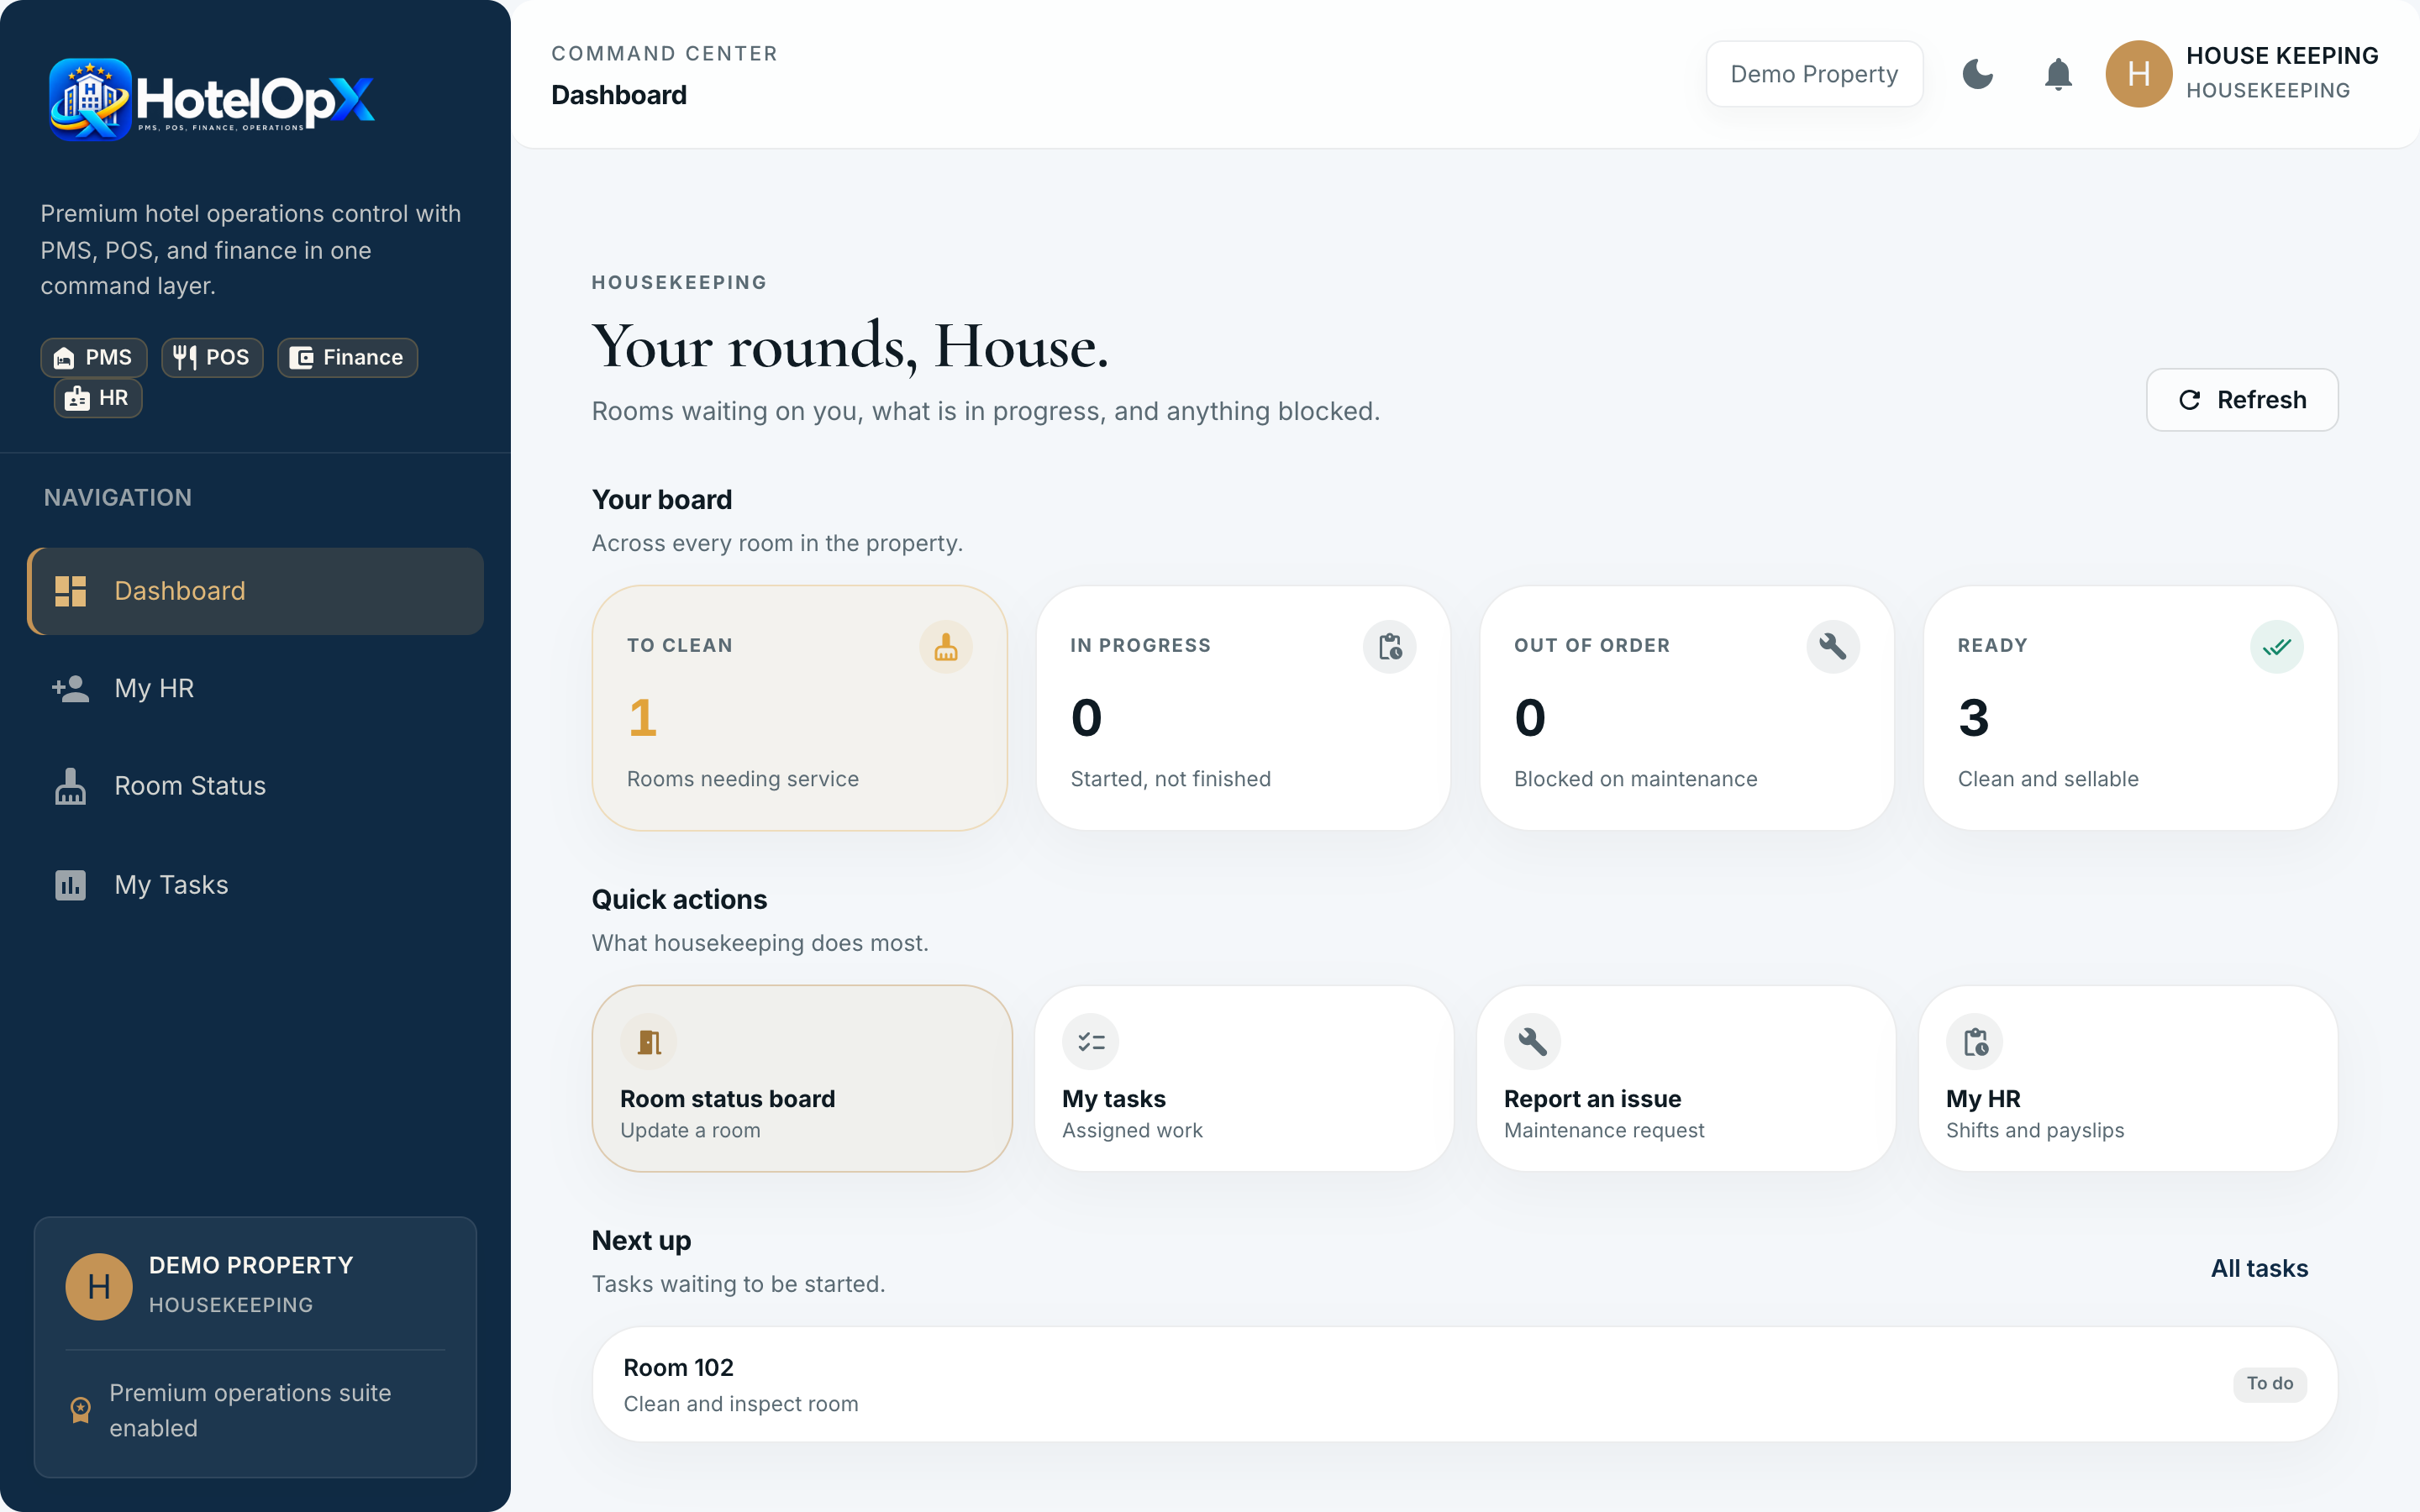Open the Demo Property selector
The image size is (2420, 1512).
coord(1814,74)
